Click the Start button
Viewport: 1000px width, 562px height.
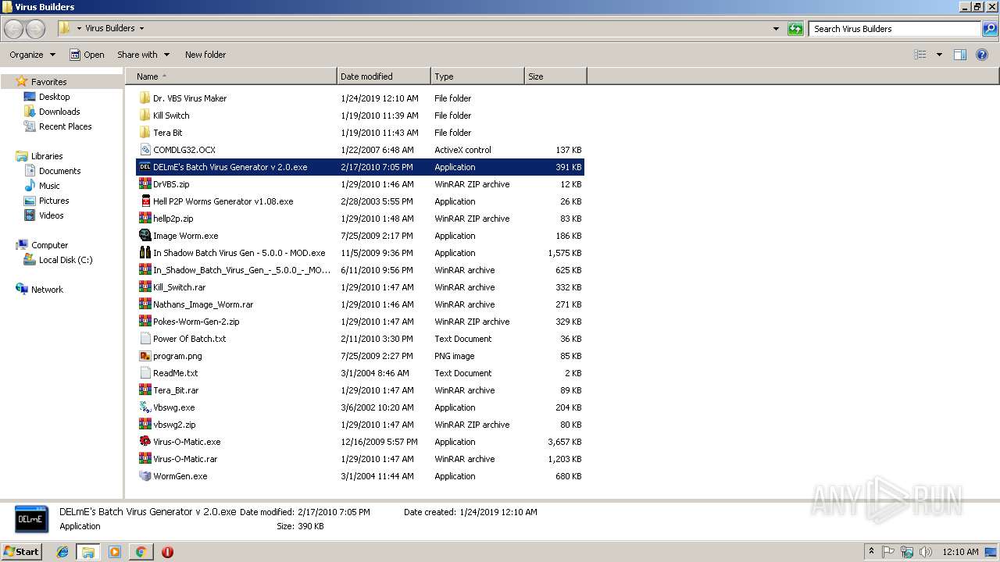coord(22,552)
